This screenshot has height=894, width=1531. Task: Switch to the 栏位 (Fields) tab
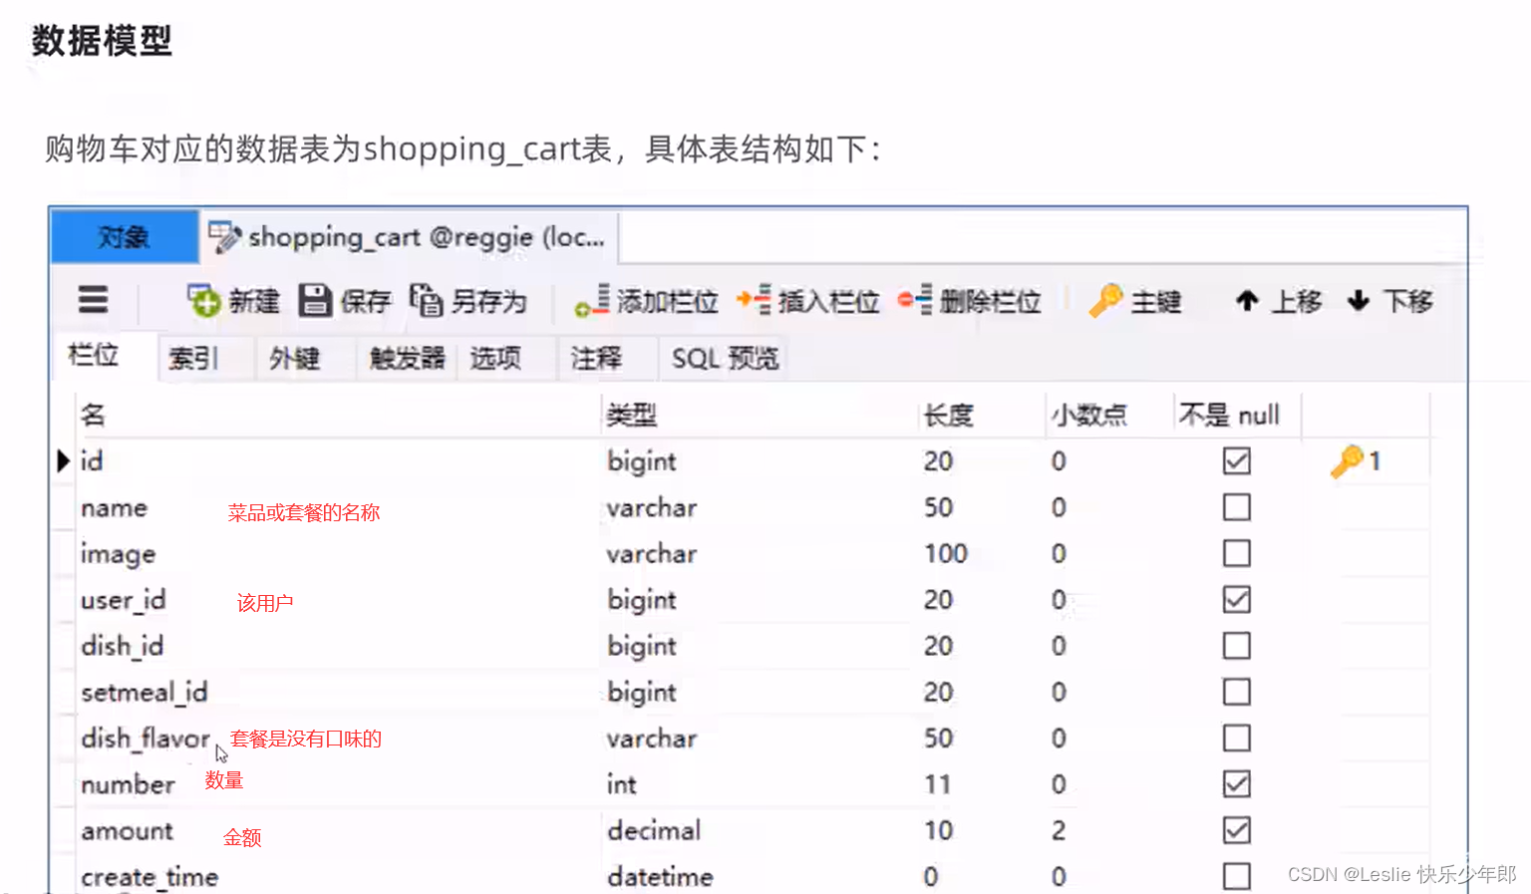[95, 356]
